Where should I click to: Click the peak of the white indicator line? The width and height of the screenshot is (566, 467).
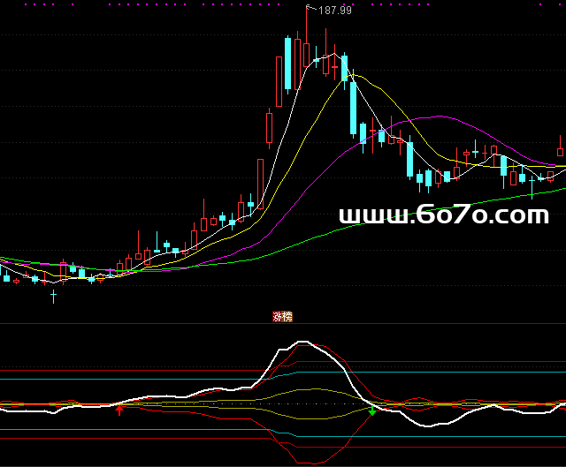[305, 342]
